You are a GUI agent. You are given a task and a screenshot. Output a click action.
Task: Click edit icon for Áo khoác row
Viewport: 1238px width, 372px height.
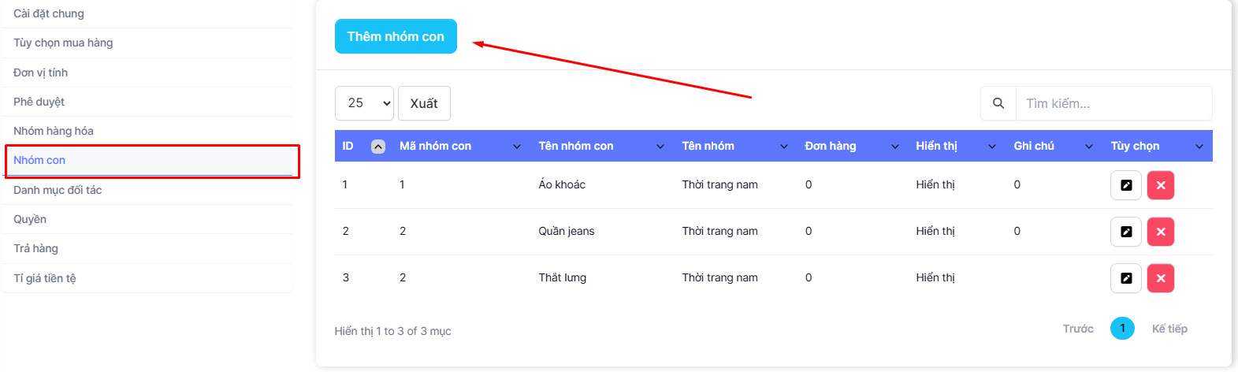click(x=1125, y=185)
